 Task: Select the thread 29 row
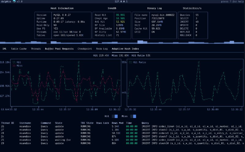coord(123,143)
